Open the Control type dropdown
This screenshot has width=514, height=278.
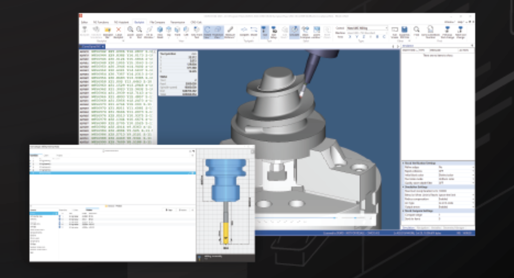367,28
